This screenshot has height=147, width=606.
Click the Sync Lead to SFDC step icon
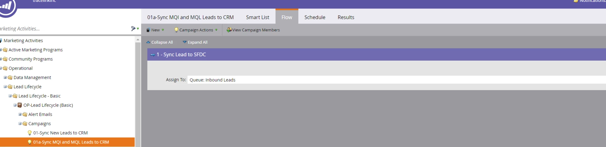(x=153, y=55)
